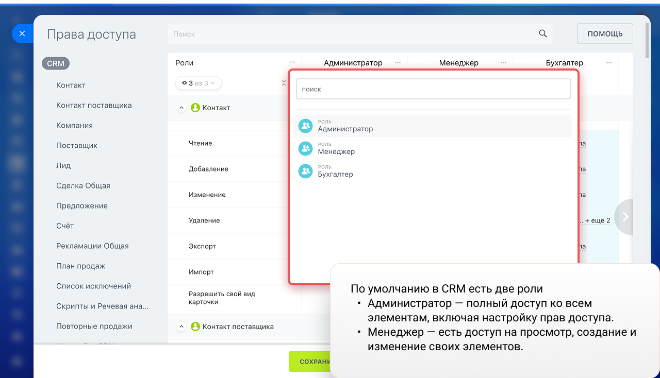This screenshot has width=660, height=378.
Task: Click the 'поиск' field inside the roles popup
Action: 433,89
